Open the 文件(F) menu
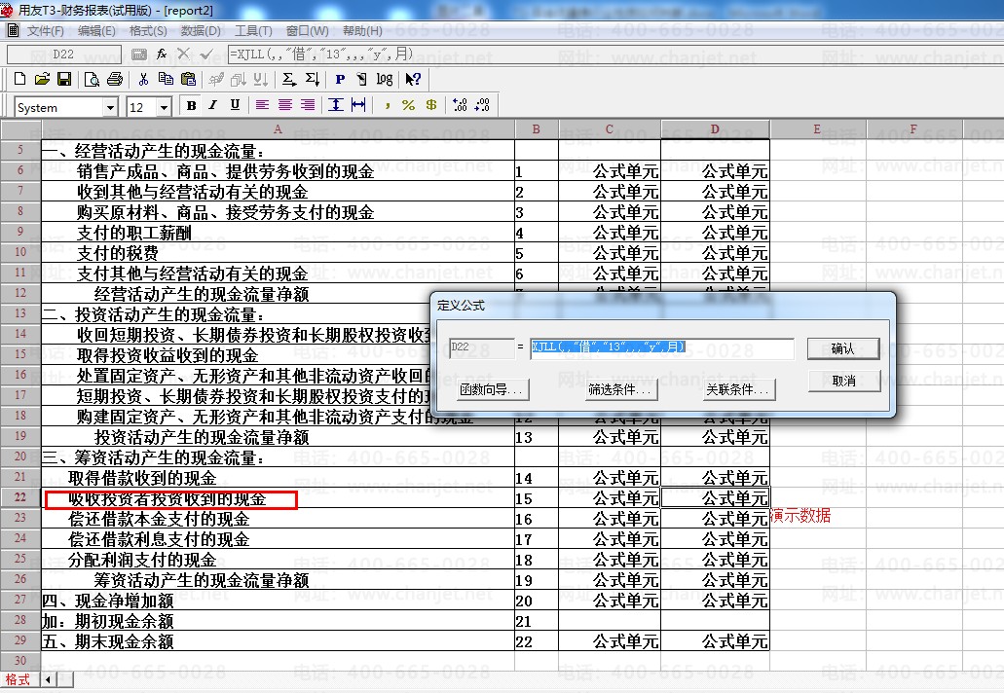1004x693 pixels. coord(45,31)
